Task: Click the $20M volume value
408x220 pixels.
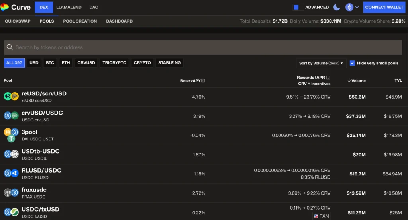Action: point(359,154)
